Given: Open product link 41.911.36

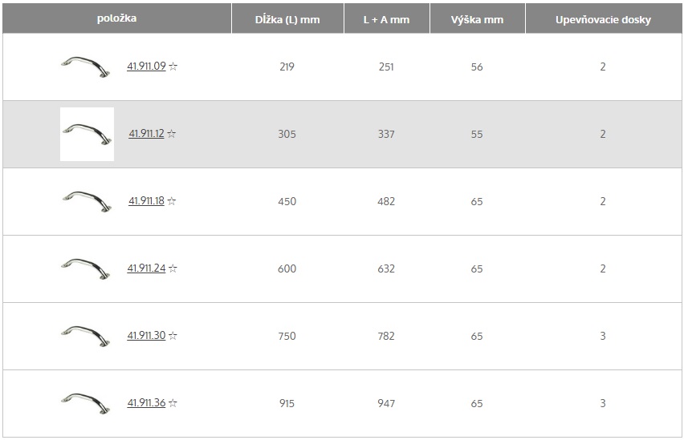Looking at the screenshot, I should pos(147,402).
